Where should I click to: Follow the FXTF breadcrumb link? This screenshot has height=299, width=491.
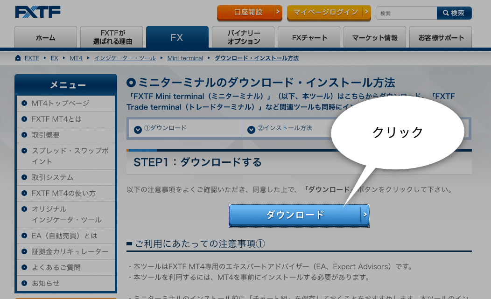click(32, 58)
